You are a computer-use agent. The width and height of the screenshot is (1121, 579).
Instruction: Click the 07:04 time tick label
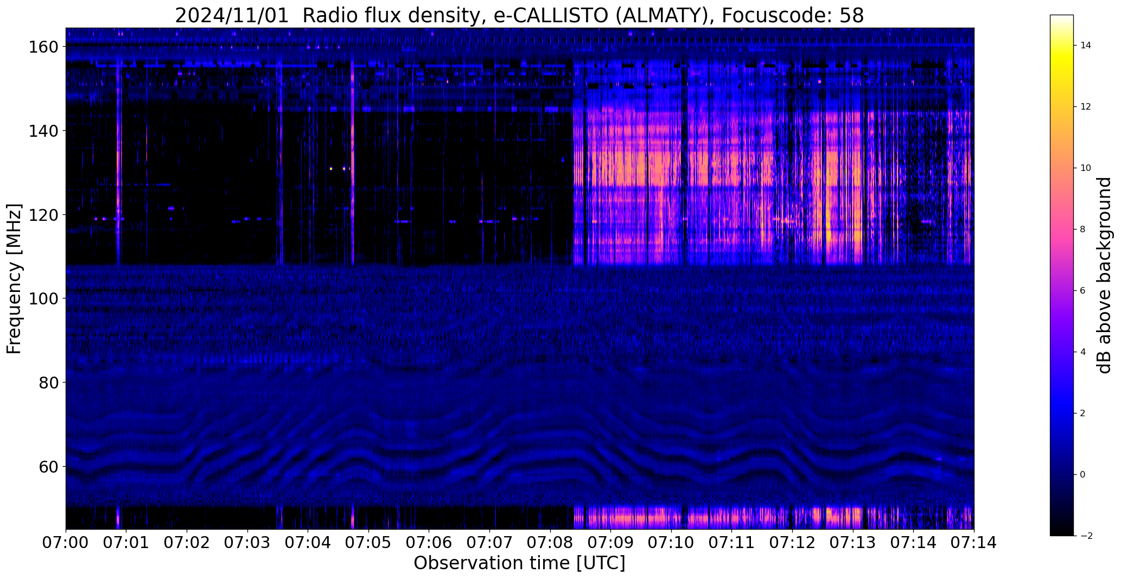click(308, 543)
